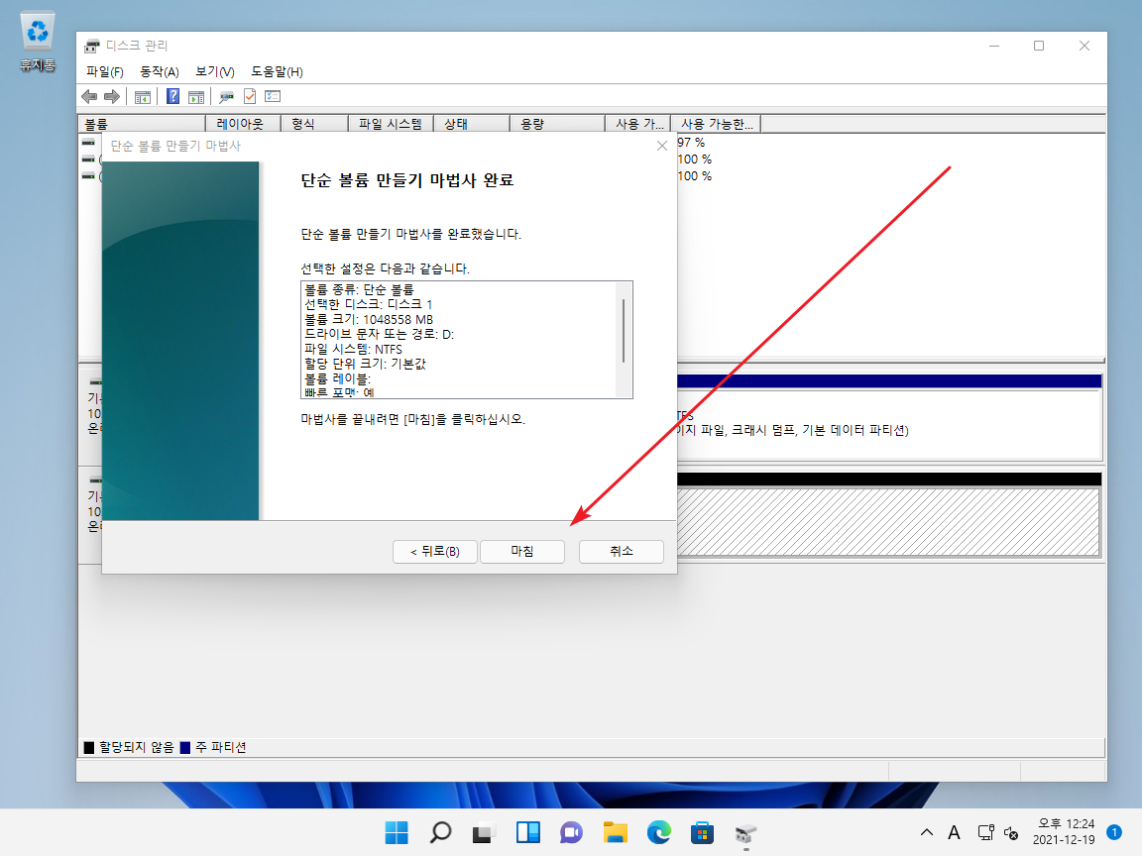Click the document with checkmark toolbar icon
Viewport: 1142px width, 856px height.
pos(250,96)
